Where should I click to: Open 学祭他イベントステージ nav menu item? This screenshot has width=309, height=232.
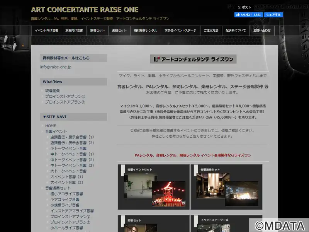(180, 31)
